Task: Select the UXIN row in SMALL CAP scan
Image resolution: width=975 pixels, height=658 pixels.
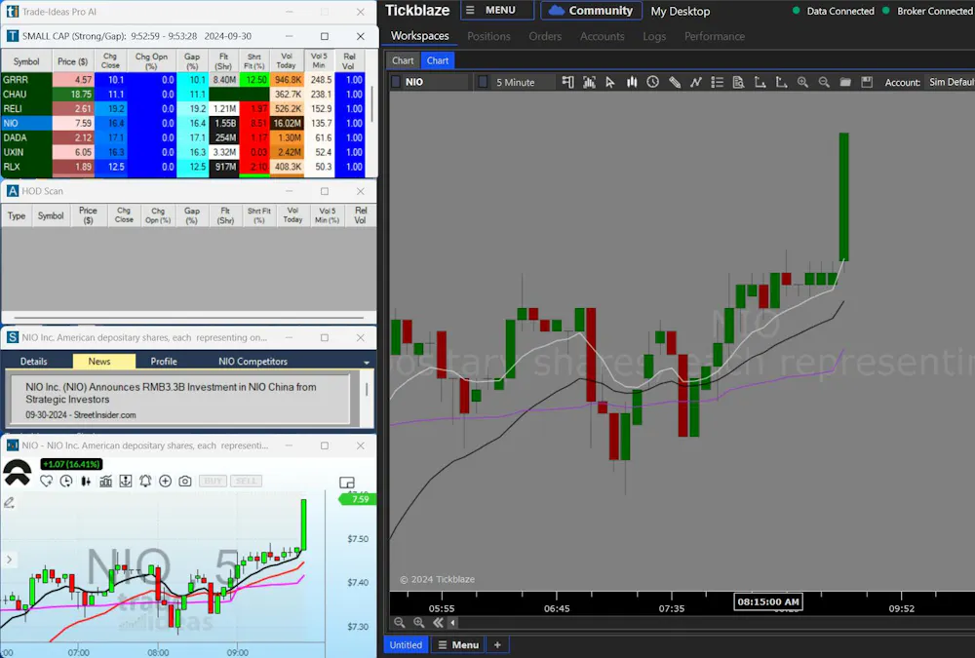Action: coord(183,152)
